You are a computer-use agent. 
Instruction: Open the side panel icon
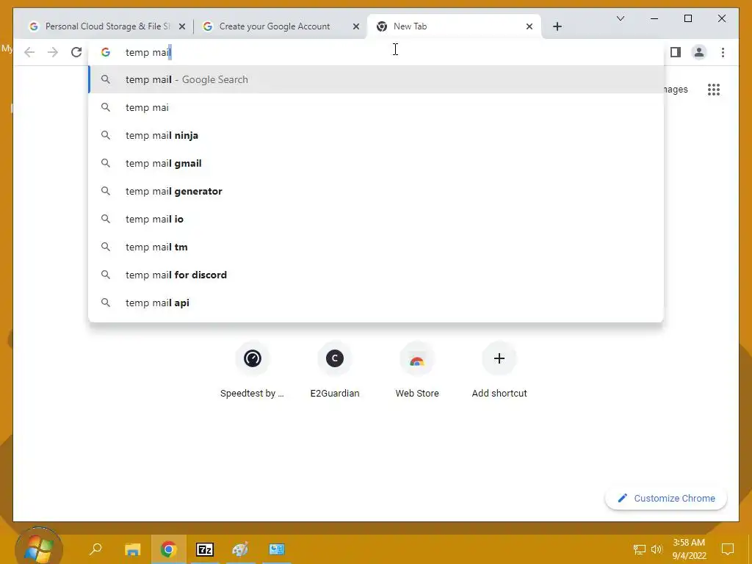point(676,52)
